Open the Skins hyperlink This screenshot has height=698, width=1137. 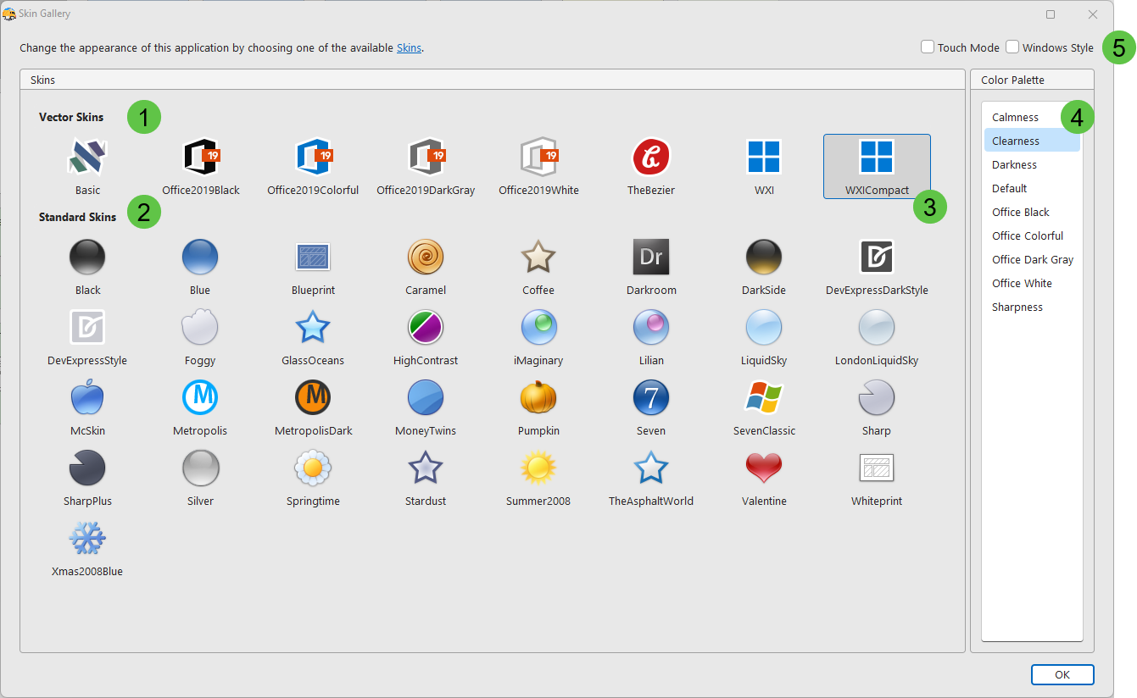(409, 48)
